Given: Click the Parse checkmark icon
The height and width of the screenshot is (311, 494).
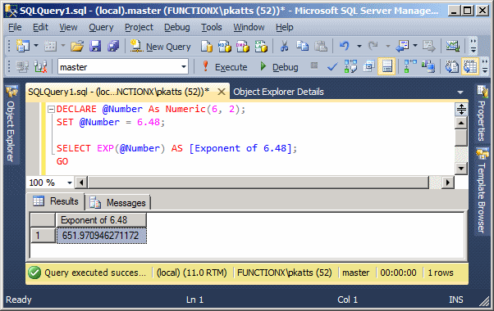Looking at the screenshot, I should (x=332, y=66).
